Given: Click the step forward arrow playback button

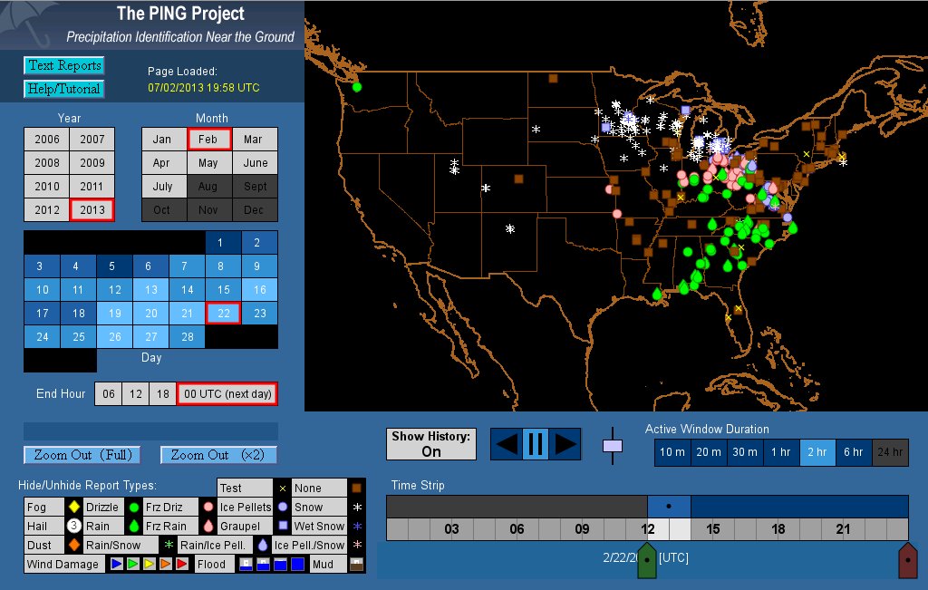Looking at the screenshot, I should pos(565,444).
